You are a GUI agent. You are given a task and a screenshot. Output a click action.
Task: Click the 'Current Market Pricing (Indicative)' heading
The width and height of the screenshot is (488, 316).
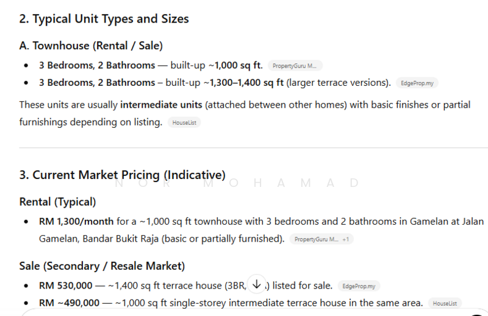(122, 175)
